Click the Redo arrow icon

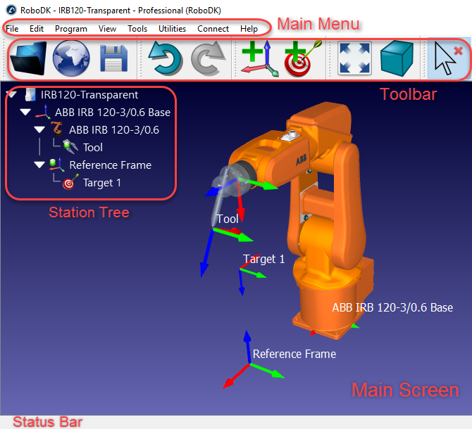206,59
